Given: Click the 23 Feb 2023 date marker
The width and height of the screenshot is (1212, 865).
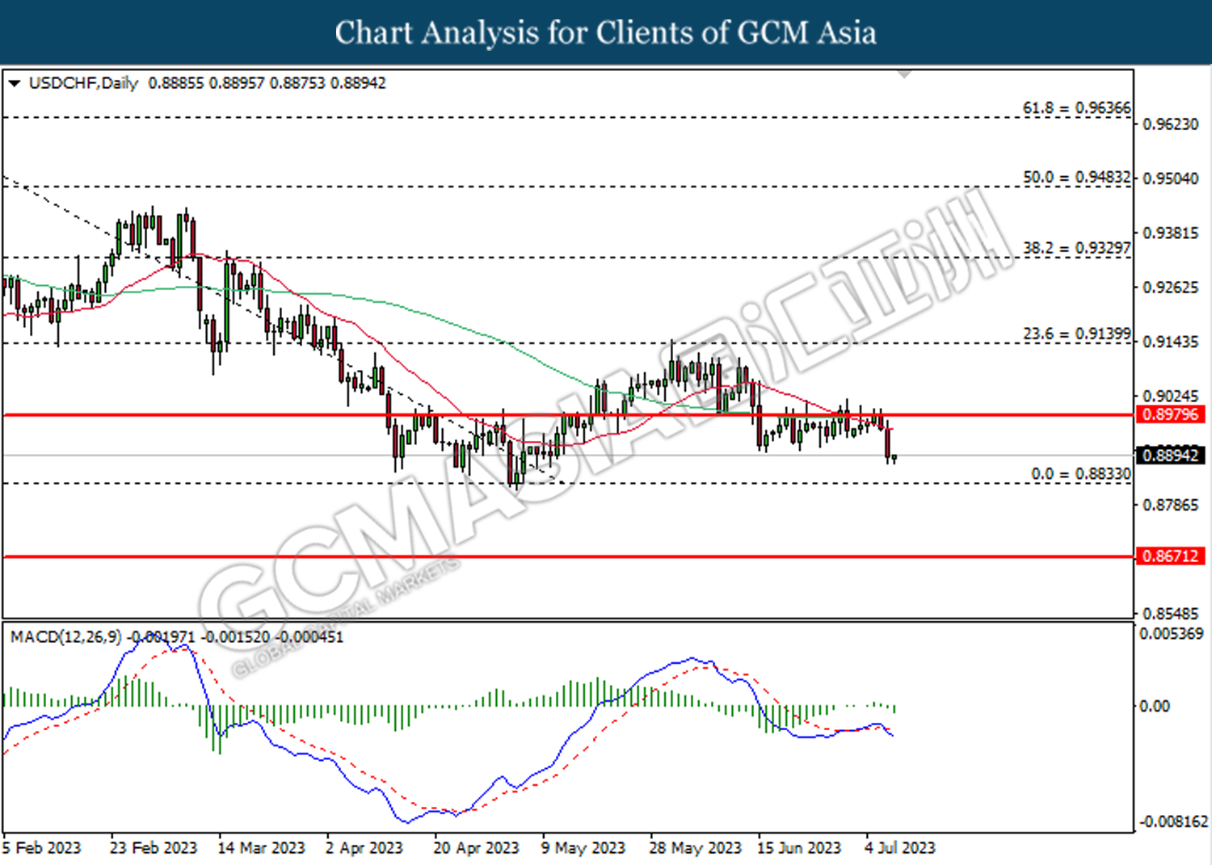Looking at the screenshot, I should tap(153, 848).
